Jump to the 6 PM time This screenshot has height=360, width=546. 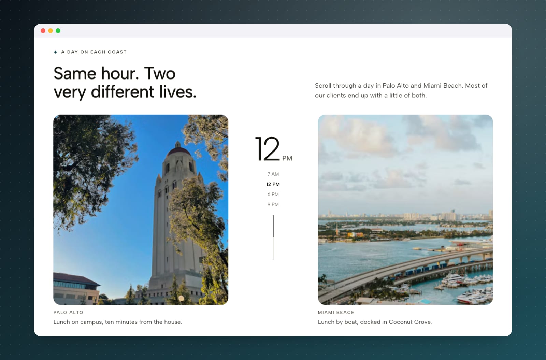pyautogui.click(x=273, y=194)
